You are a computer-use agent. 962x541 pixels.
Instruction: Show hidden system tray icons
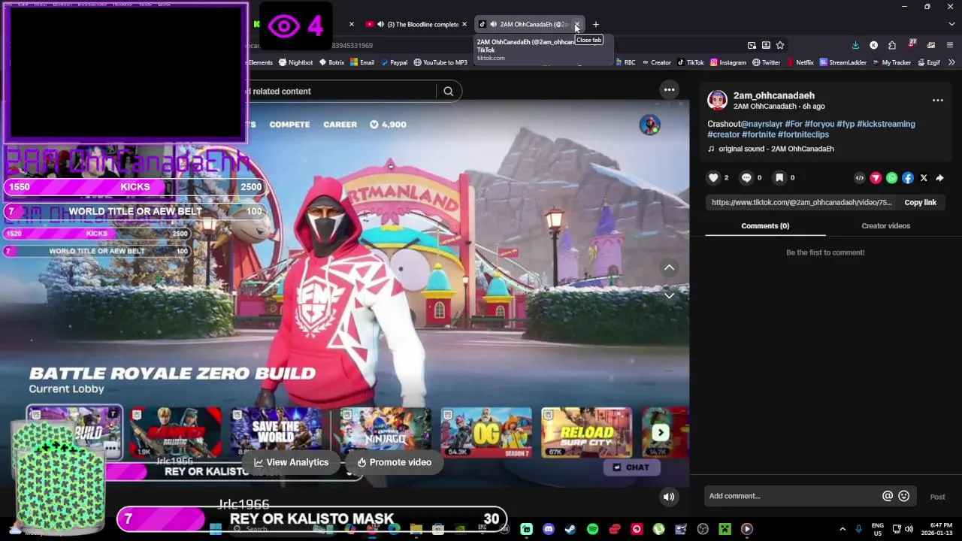[x=843, y=529]
